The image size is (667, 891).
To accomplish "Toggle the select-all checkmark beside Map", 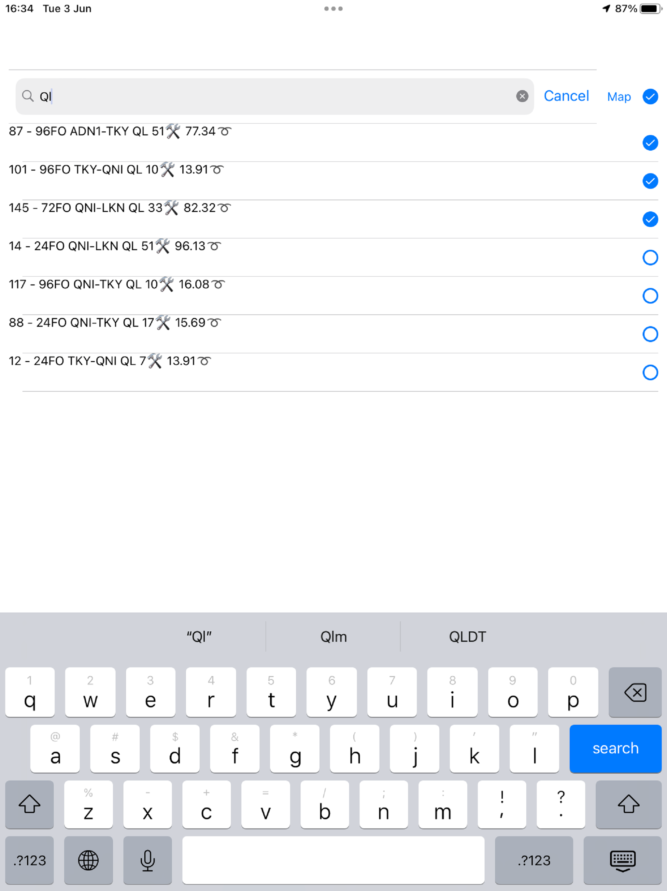I will tap(650, 96).
